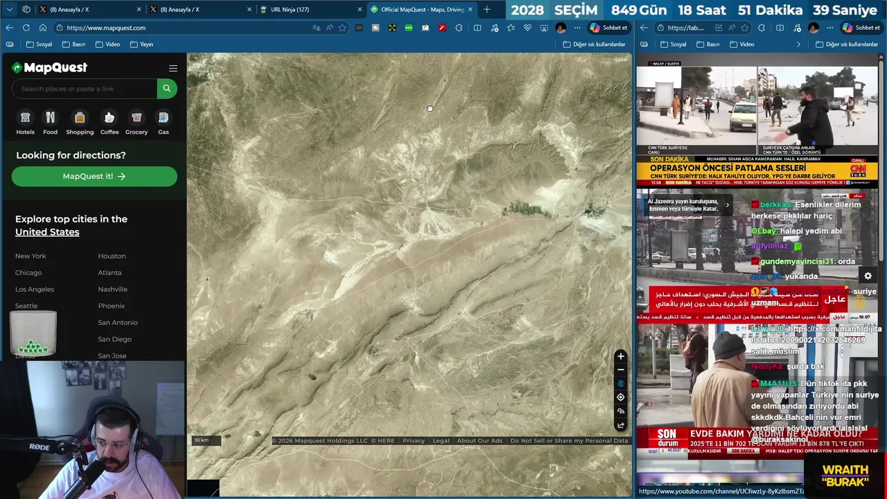The image size is (887, 499).
Task: Go back in the right browser window
Action: tap(644, 28)
